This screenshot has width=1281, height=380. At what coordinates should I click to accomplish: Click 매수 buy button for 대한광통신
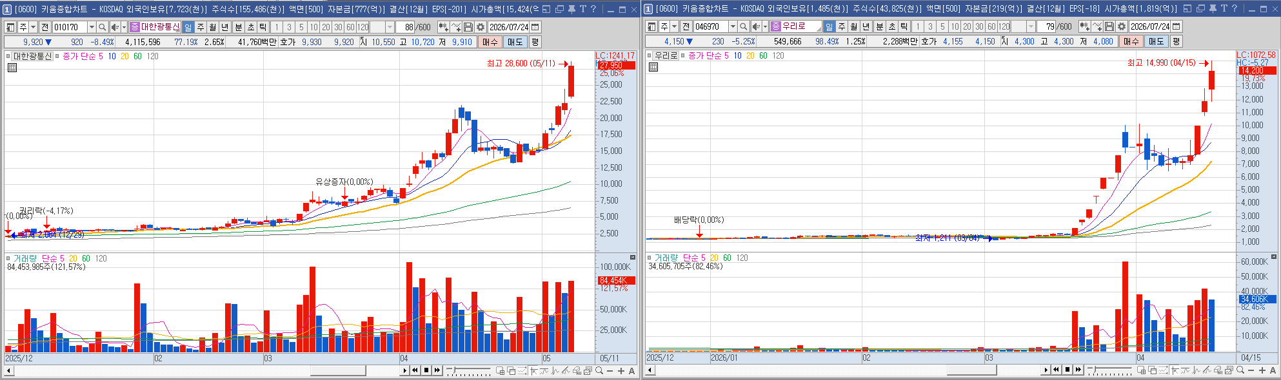click(x=490, y=42)
